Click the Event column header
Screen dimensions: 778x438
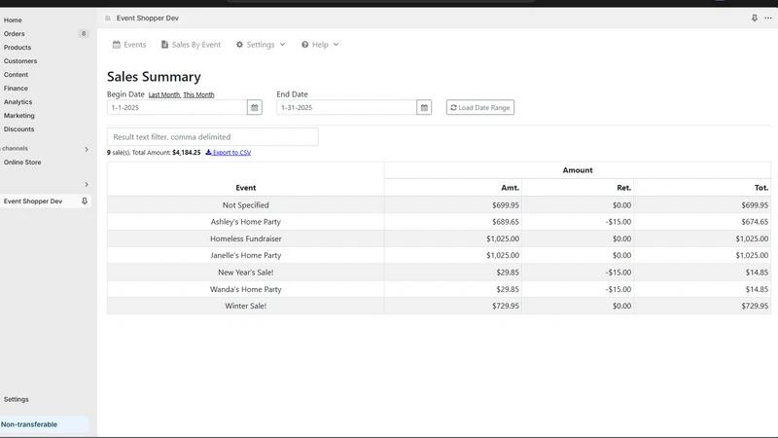point(246,188)
